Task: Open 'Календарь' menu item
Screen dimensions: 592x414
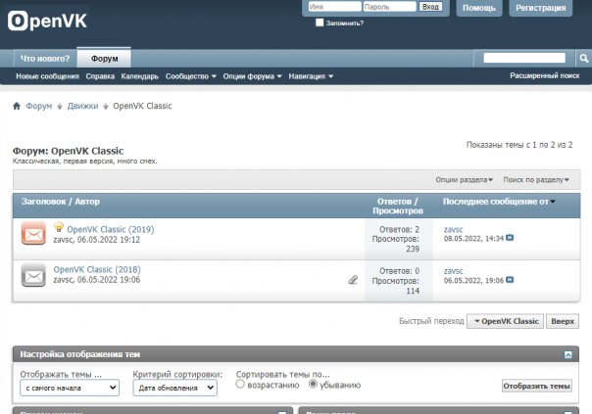Action: pyautogui.click(x=140, y=76)
